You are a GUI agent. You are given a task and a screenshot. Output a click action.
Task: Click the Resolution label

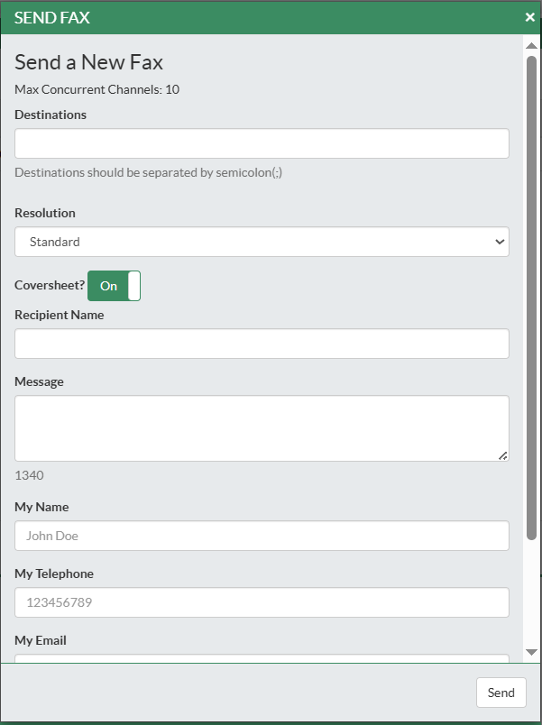click(x=45, y=213)
